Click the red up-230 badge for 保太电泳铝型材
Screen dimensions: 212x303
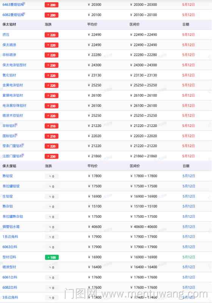(x=51, y=65)
